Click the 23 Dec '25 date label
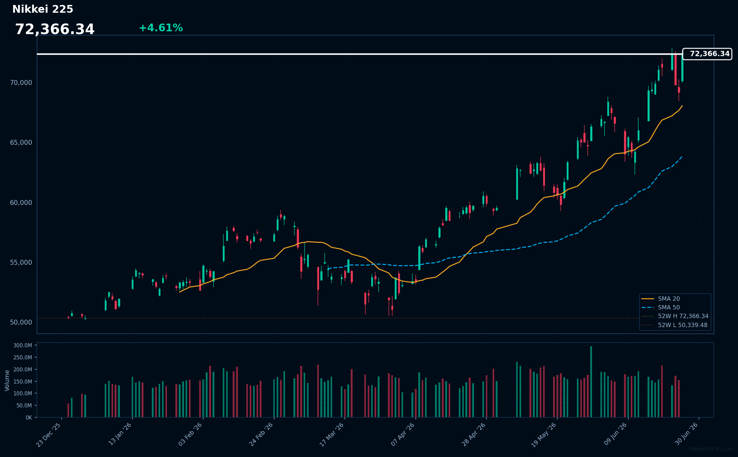 click(48, 435)
